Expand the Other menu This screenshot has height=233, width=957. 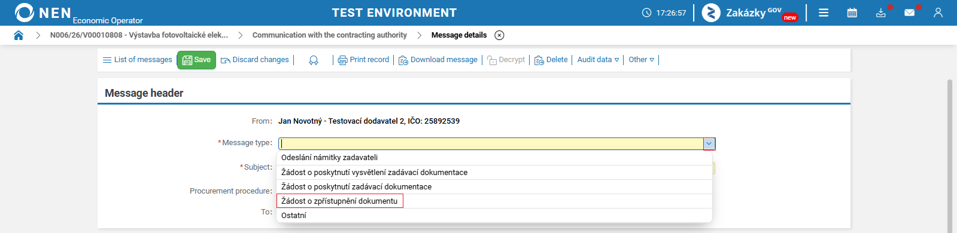click(x=642, y=60)
